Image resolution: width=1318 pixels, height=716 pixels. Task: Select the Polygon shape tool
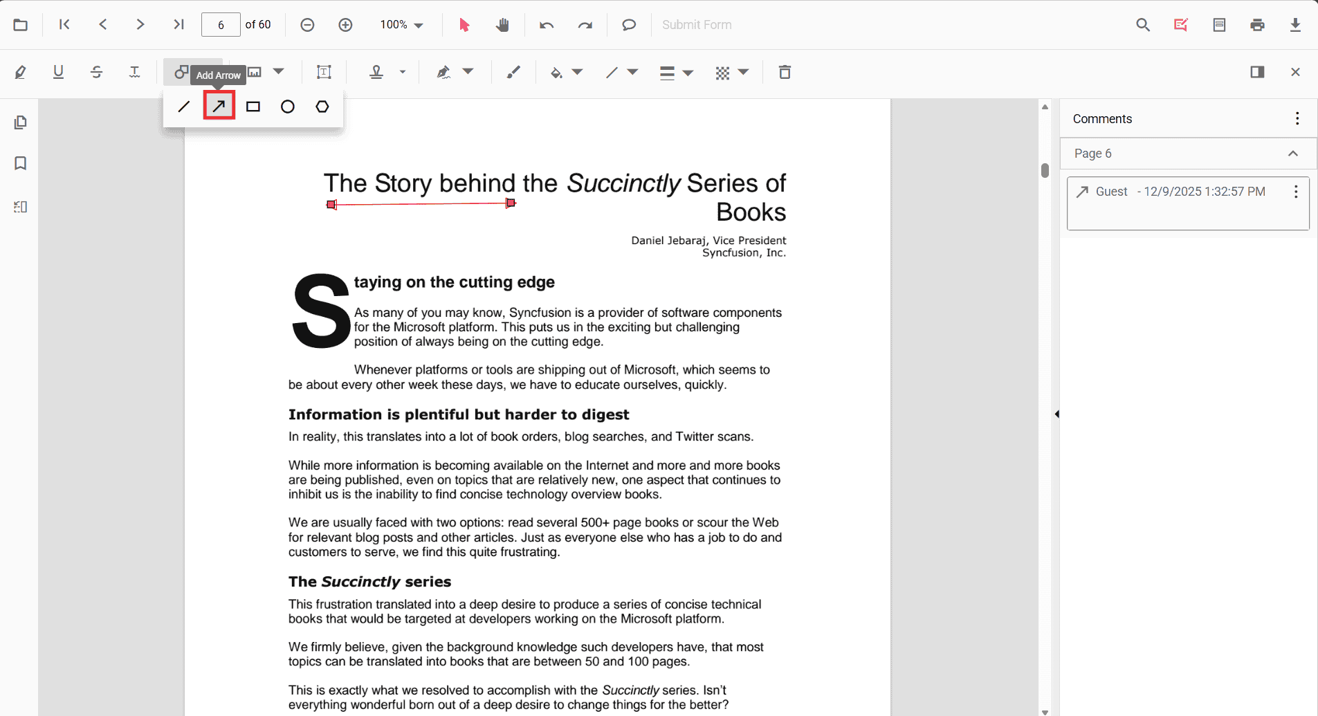[322, 106]
